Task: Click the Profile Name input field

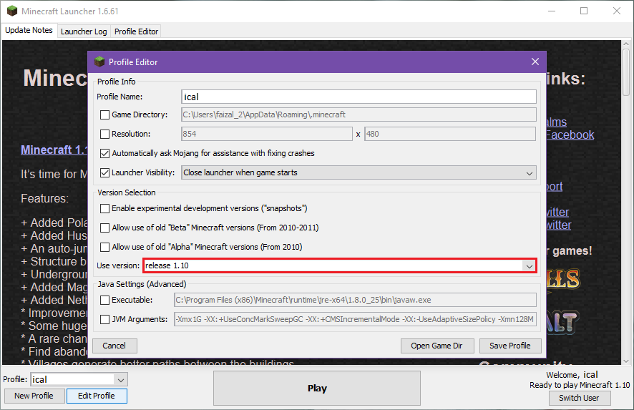Action: [x=359, y=97]
